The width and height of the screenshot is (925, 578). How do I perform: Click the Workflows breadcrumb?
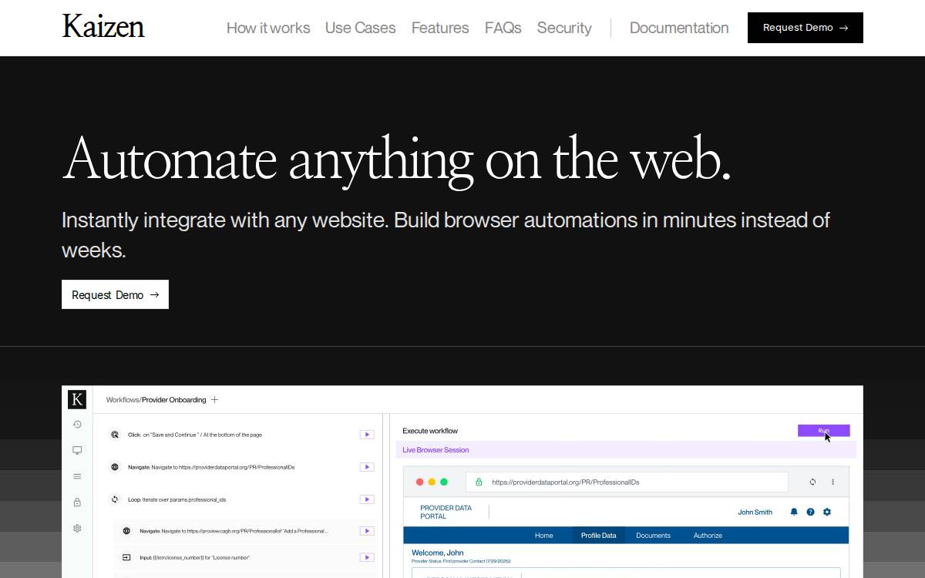(123, 400)
